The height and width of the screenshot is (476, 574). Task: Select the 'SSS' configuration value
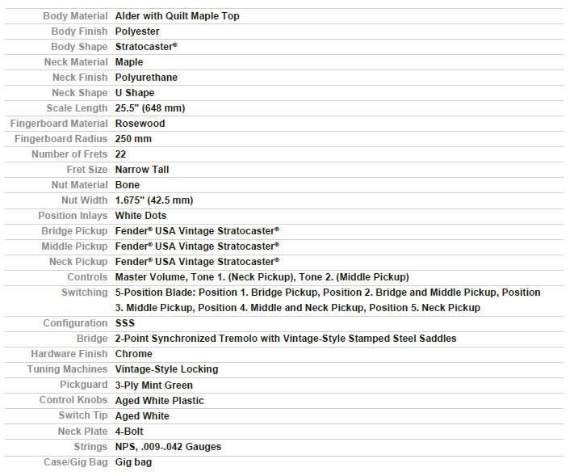(125, 324)
